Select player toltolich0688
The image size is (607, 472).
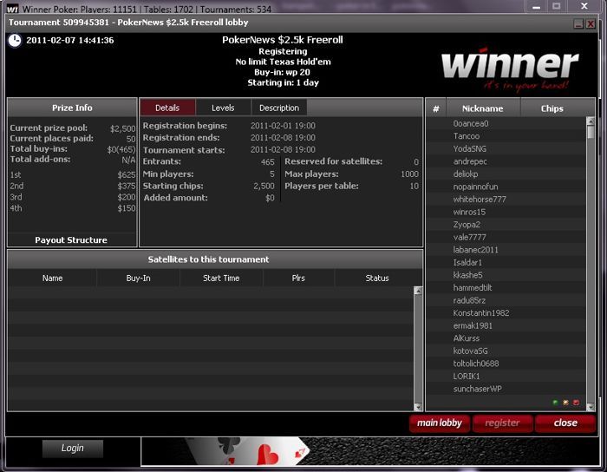(x=506, y=364)
